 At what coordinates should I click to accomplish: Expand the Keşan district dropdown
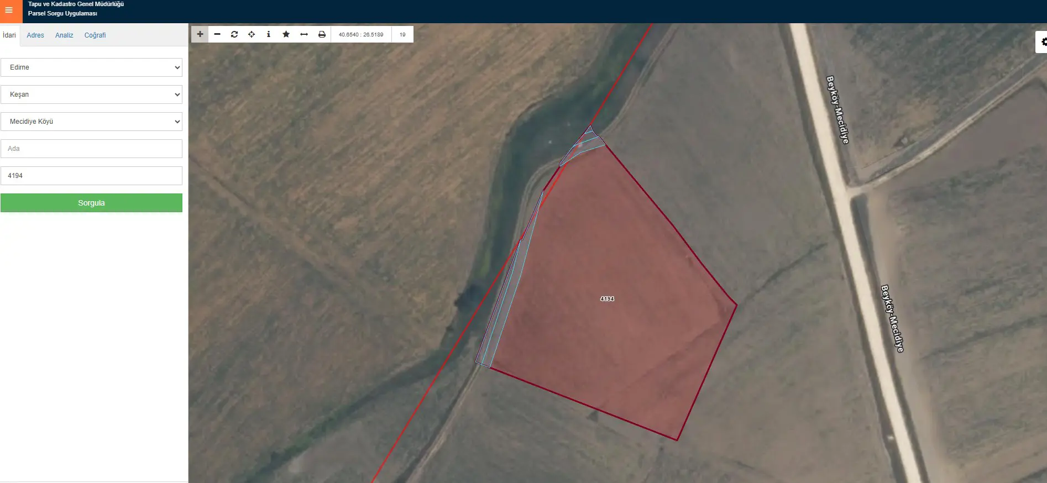(91, 95)
